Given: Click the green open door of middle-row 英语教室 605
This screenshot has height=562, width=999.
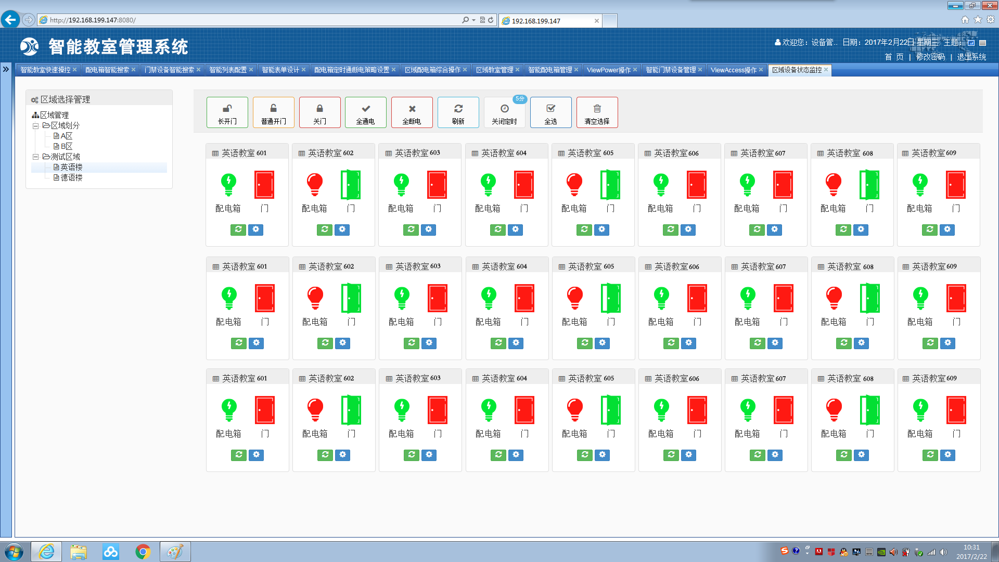Looking at the screenshot, I should click(611, 298).
